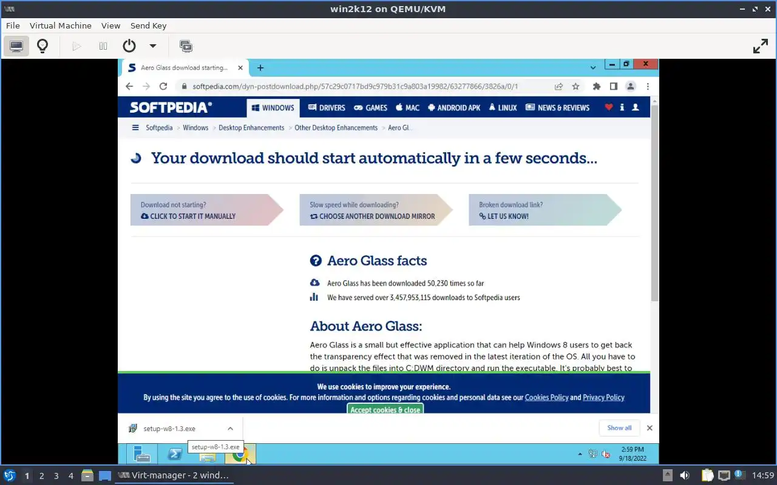Open the Cookies Policy link
Viewport: 777px width, 485px height.
tap(546, 398)
